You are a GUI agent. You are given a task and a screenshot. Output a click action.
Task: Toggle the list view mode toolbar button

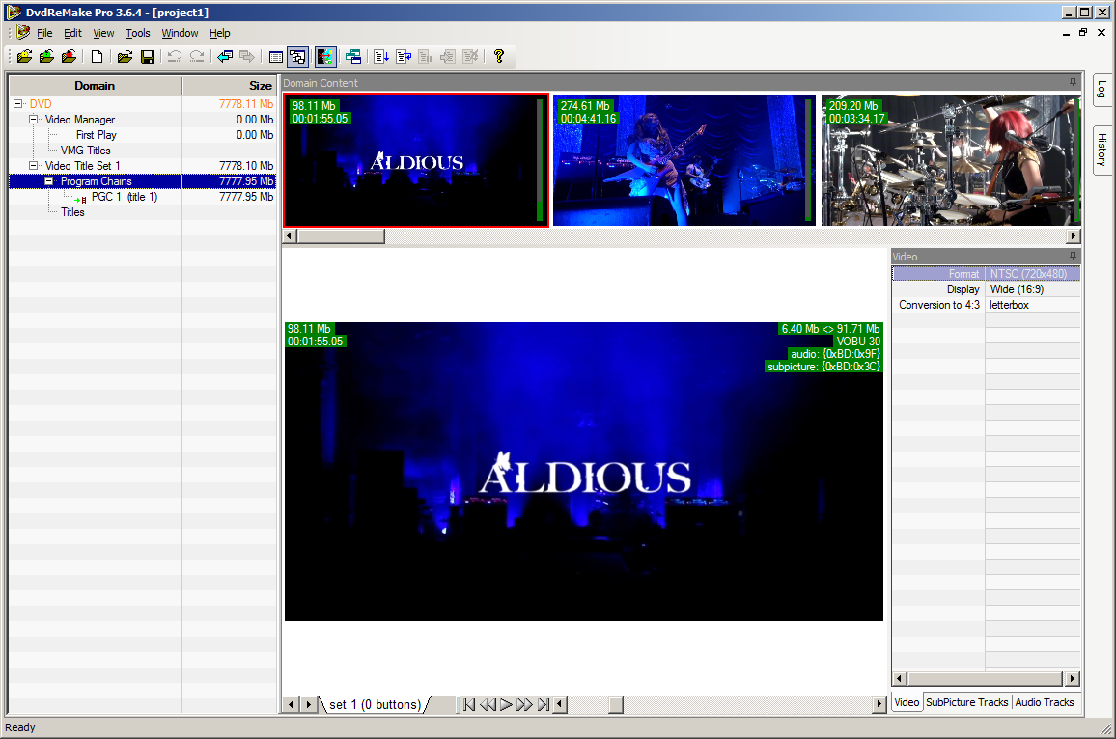[276, 57]
